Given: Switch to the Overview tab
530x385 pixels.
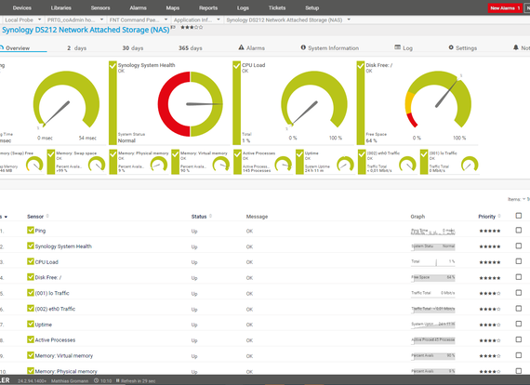Looking at the screenshot, I should tap(18, 48).
